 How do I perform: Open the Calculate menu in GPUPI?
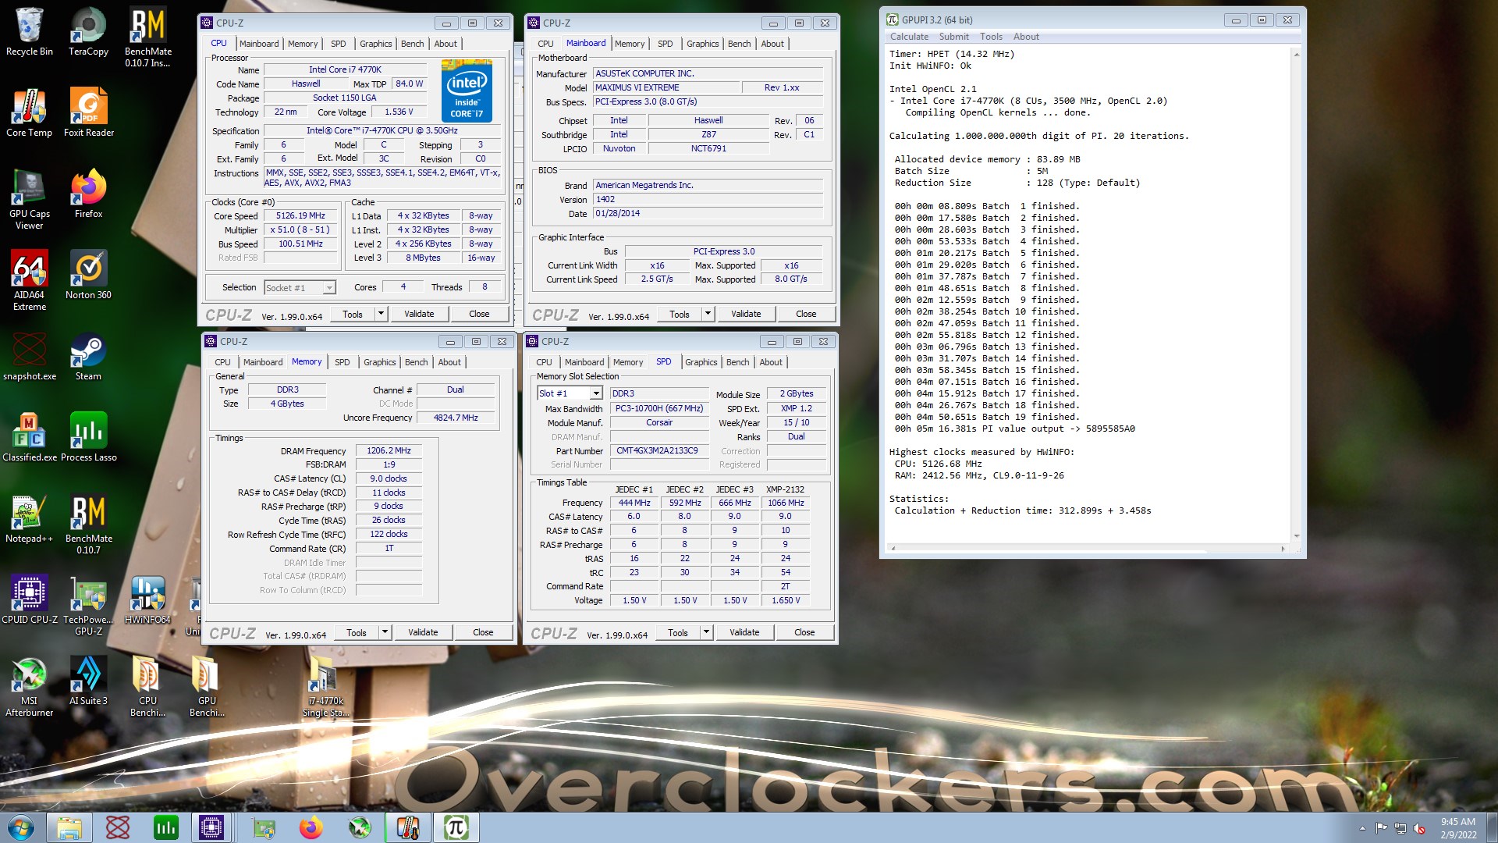tap(909, 37)
